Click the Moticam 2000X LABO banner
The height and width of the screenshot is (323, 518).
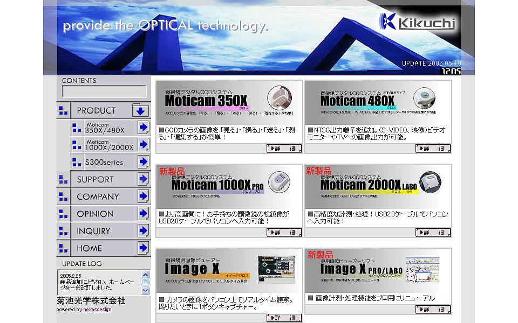click(x=378, y=187)
